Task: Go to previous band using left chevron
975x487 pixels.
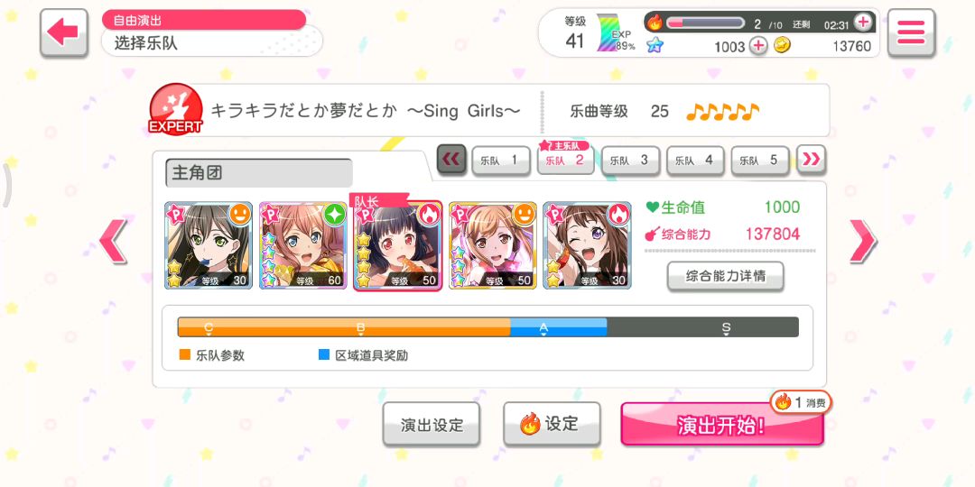Action: pyautogui.click(x=113, y=241)
